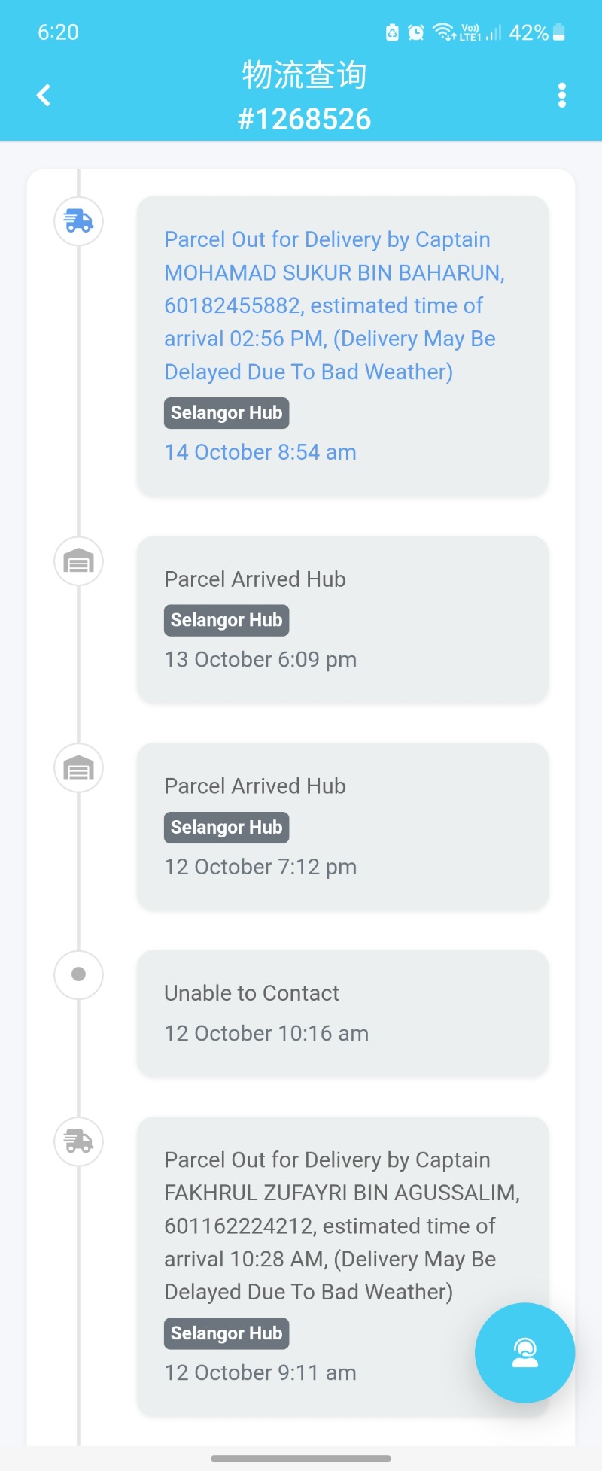Tap captain phone number 601162224212
This screenshot has width=602, height=1471.
click(x=238, y=1226)
